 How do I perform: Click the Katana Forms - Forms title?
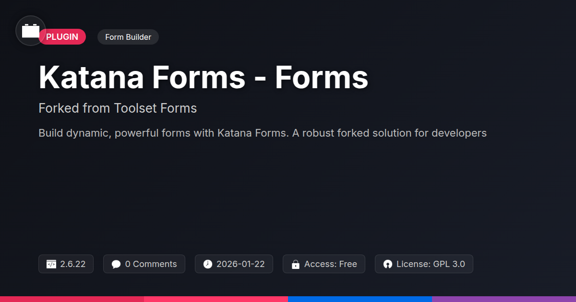[203, 77]
